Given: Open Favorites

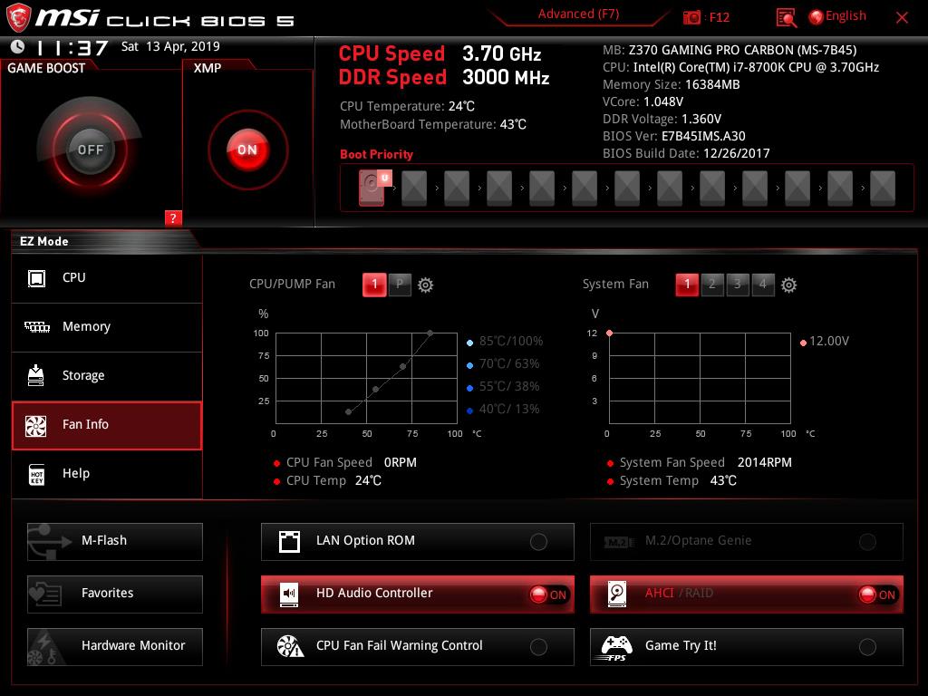Looking at the screenshot, I should (x=115, y=594).
